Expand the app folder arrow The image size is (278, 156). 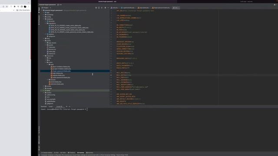coord(43,13)
